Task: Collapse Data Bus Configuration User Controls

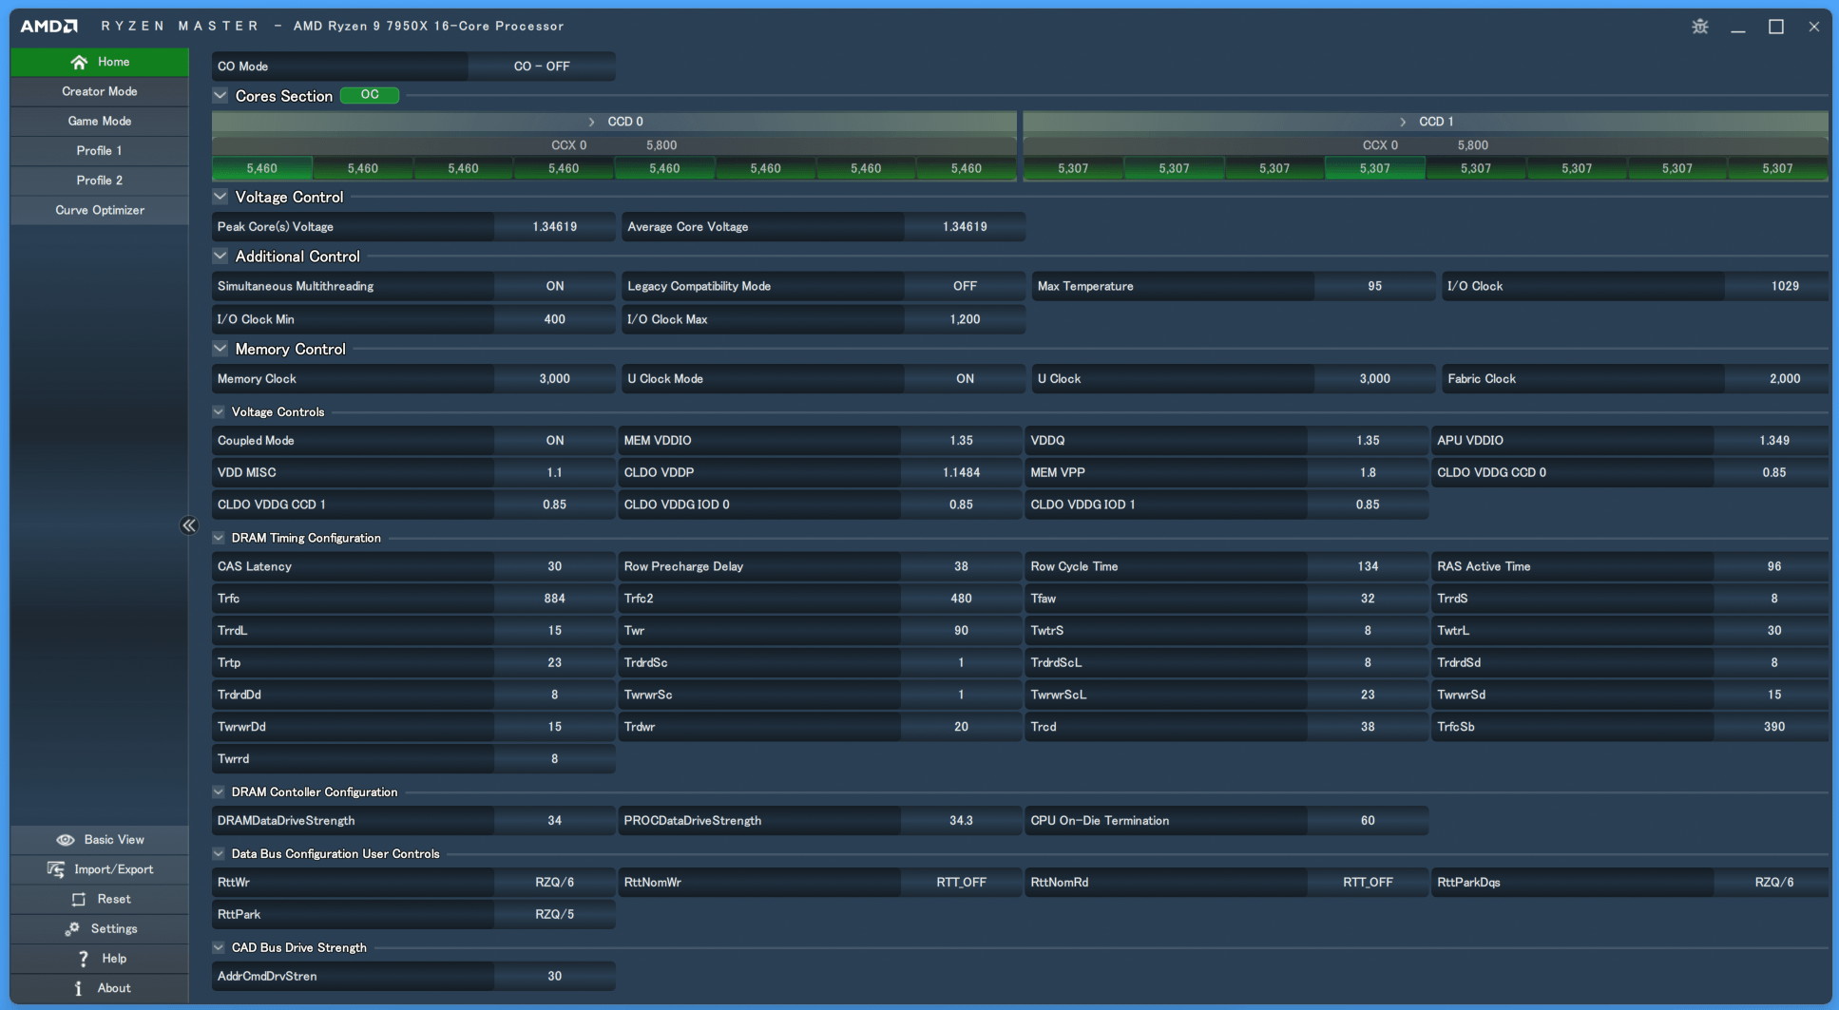Action: (x=219, y=854)
